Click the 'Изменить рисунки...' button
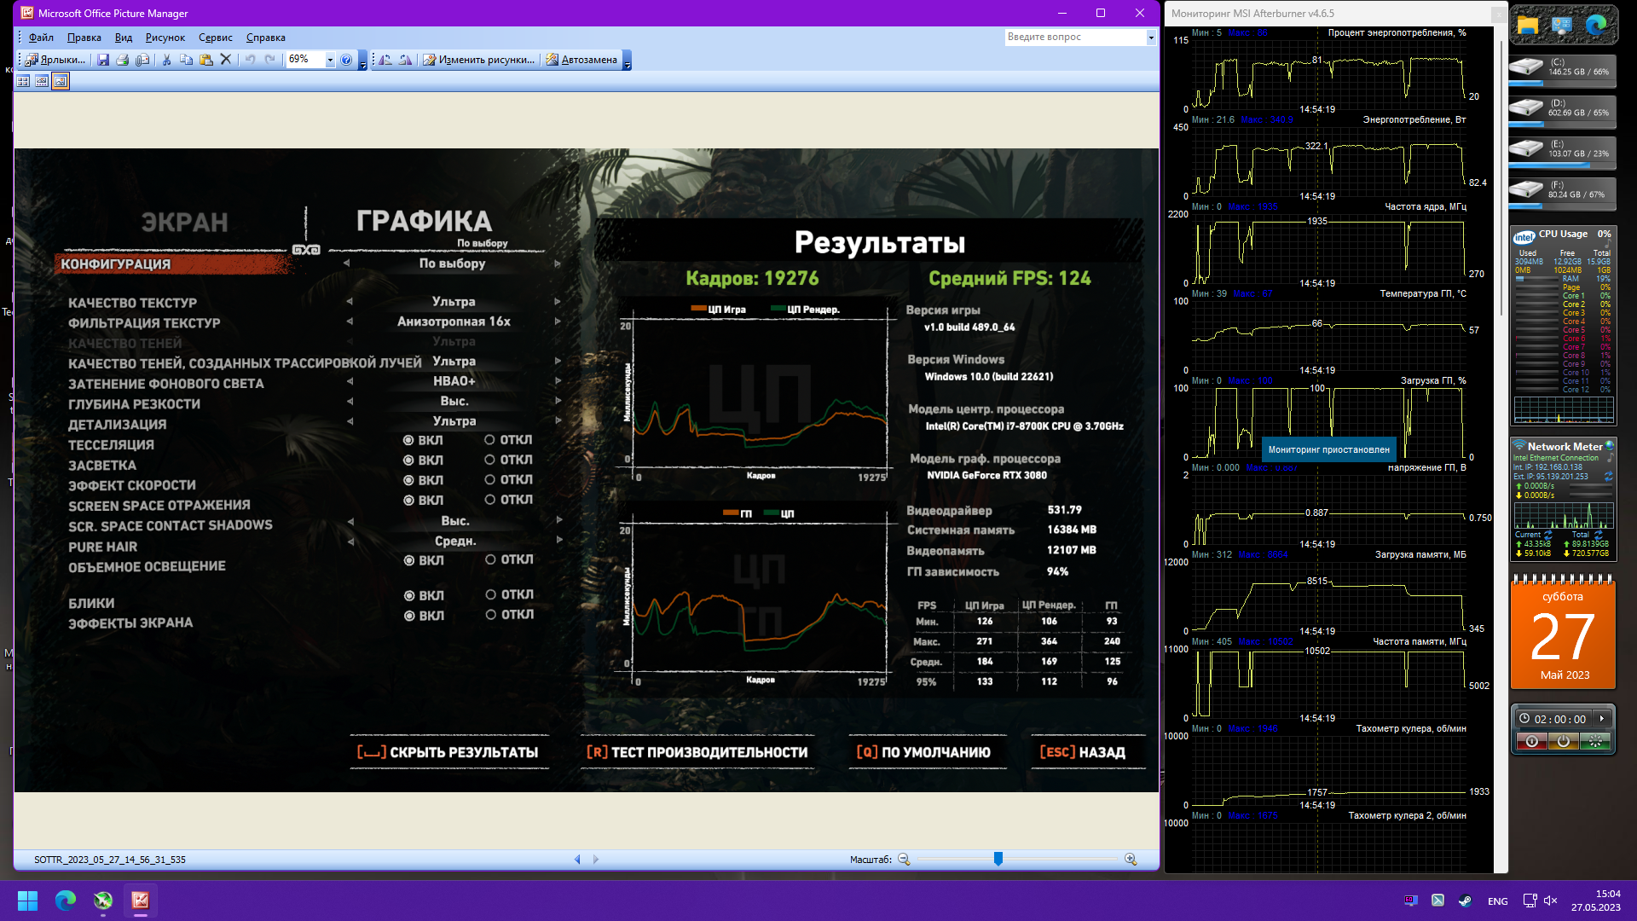Image resolution: width=1637 pixels, height=921 pixels. click(478, 60)
